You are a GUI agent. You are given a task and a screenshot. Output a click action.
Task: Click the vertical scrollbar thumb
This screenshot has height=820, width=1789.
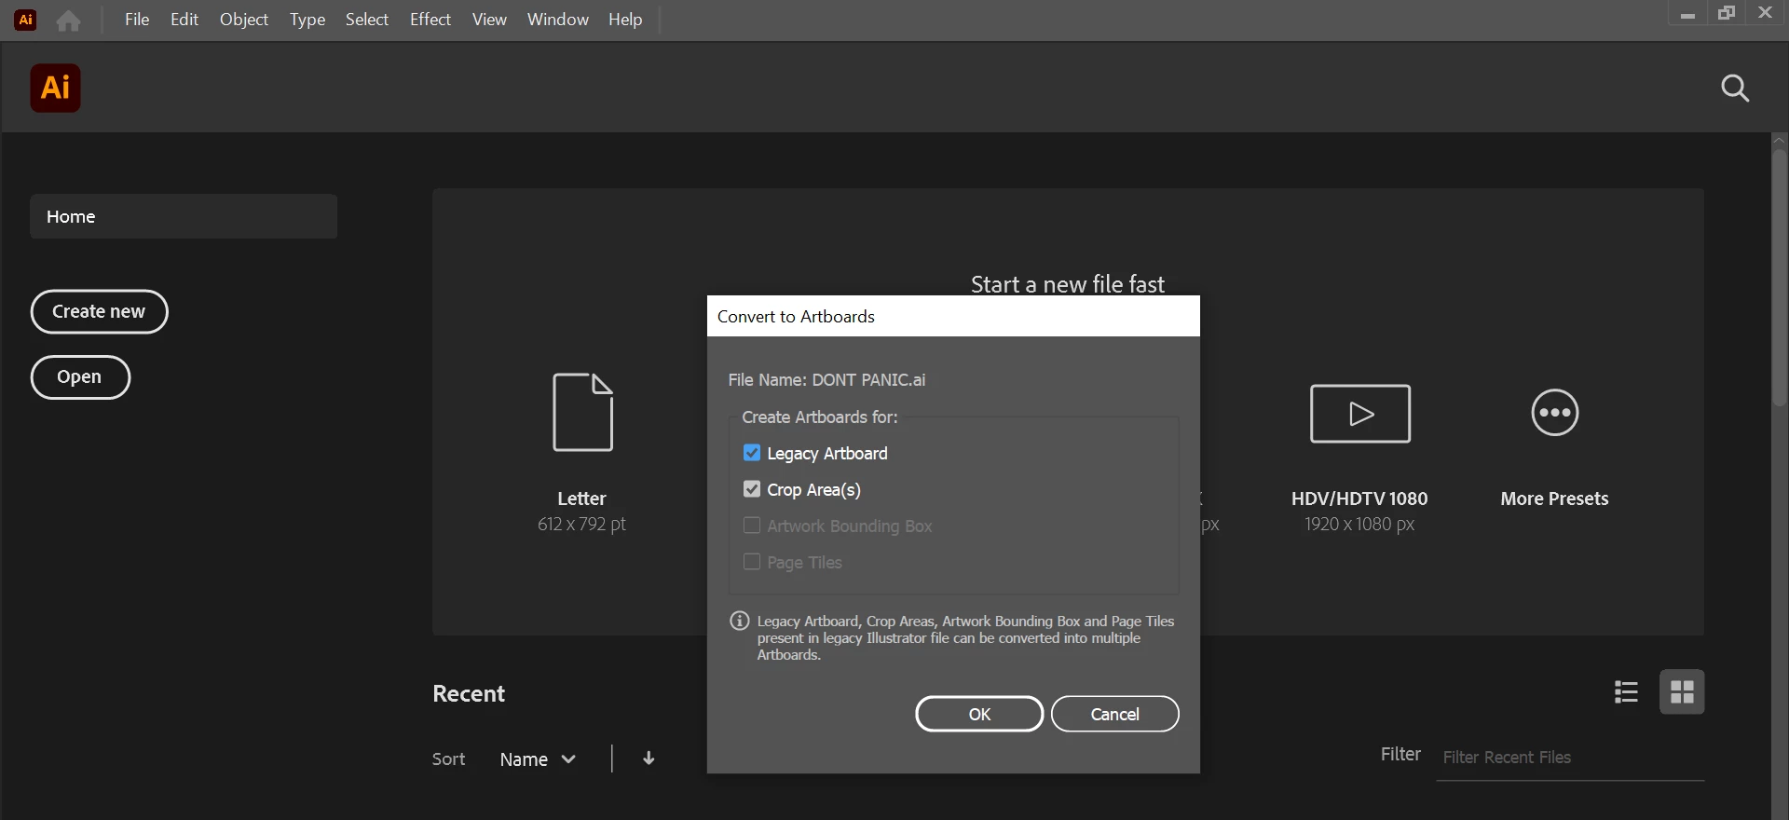tap(1780, 278)
